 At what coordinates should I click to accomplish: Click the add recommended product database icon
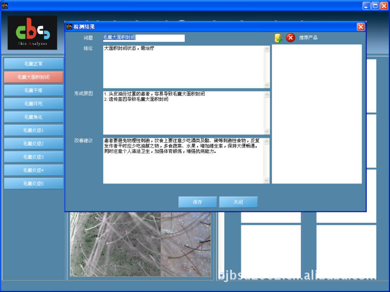[x=278, y=38]
